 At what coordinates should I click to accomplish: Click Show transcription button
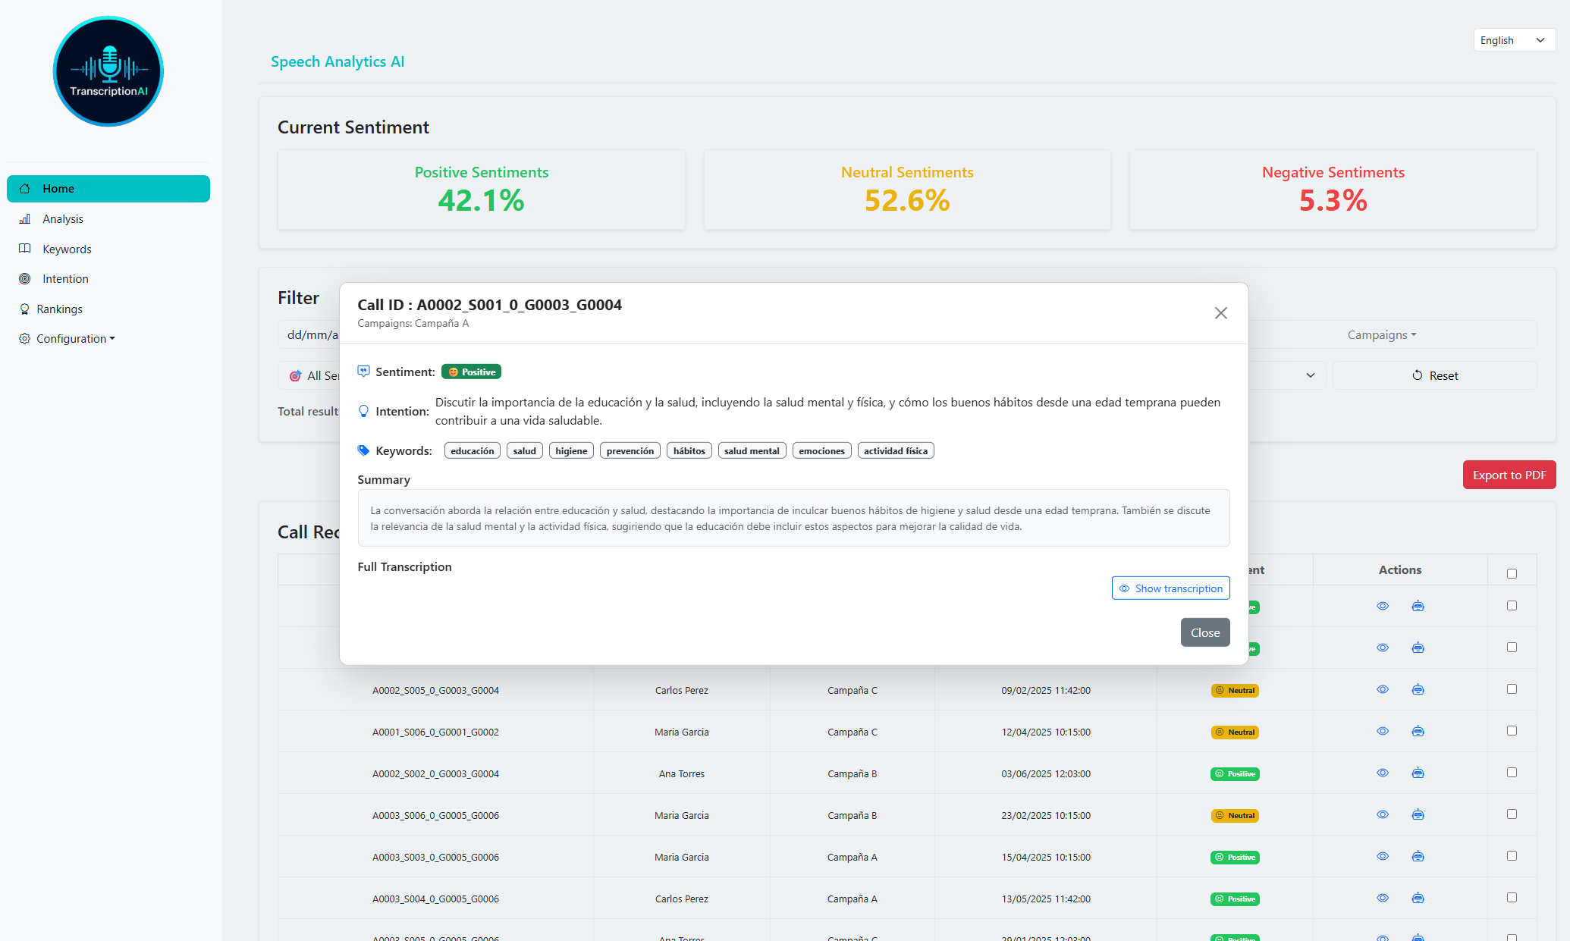point(1170,588)
